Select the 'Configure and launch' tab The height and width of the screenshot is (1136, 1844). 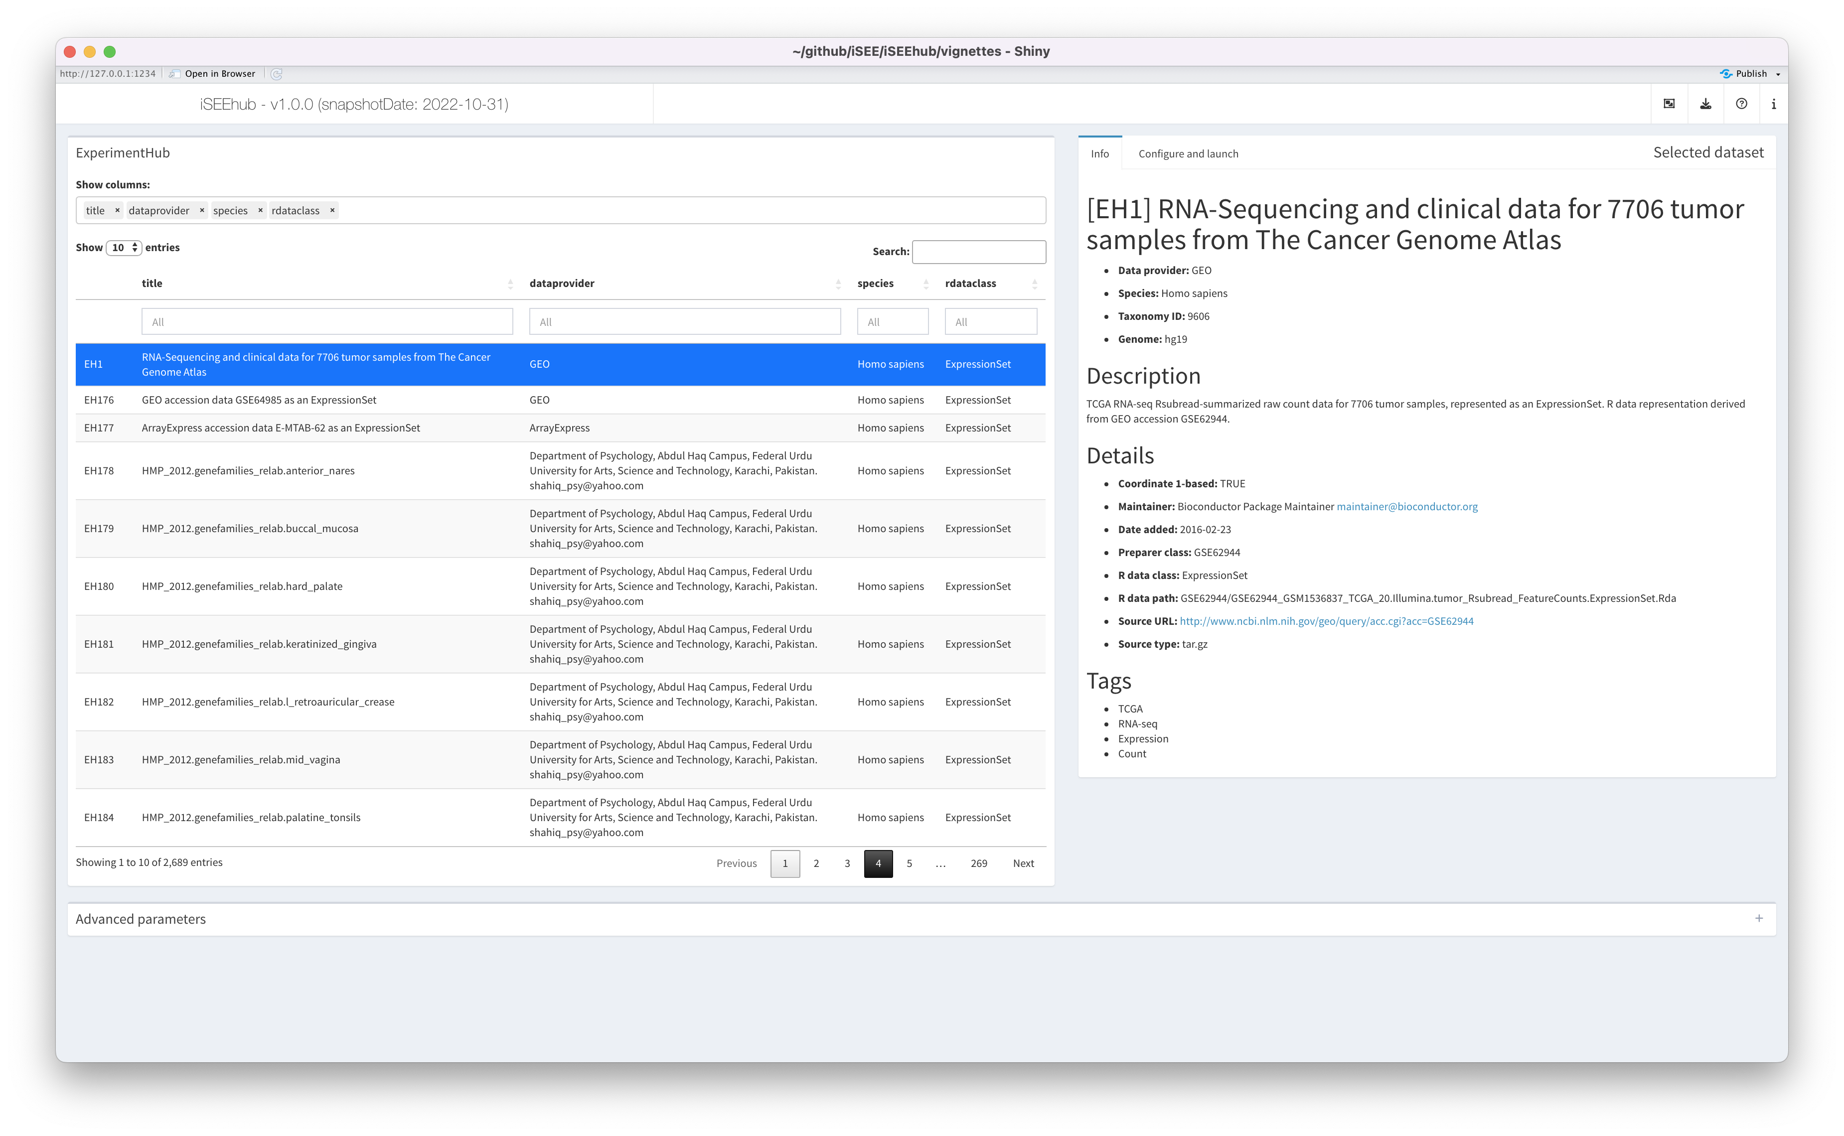click(x=1187, y=154)
